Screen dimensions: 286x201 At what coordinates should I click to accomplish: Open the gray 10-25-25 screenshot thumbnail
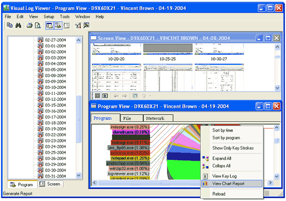pos(168,49)
